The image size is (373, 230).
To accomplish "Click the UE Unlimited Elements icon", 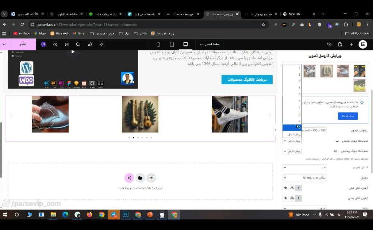I will coord(43,45).
